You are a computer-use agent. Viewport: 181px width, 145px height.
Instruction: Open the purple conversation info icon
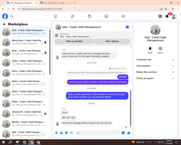[127, 27]
